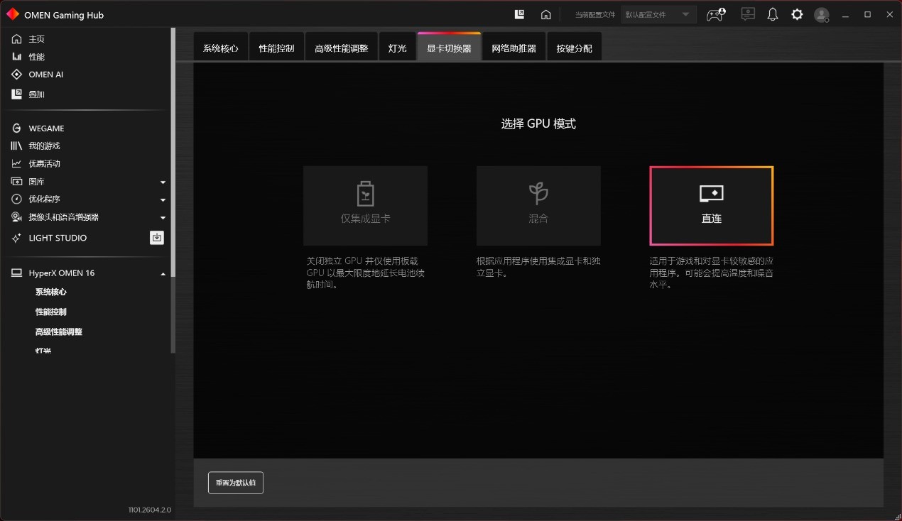Click the 我的游戏 library icon
902x521 pixels.
(17, 146)
